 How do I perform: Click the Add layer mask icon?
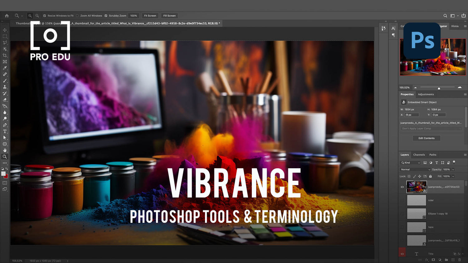pyautogui.click(x=433, y=260)
